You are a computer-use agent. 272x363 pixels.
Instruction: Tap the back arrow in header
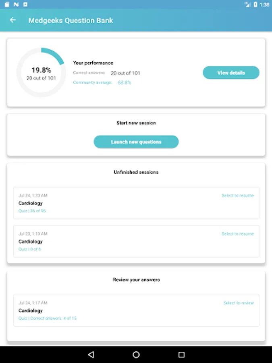click(x=13, y=20)
